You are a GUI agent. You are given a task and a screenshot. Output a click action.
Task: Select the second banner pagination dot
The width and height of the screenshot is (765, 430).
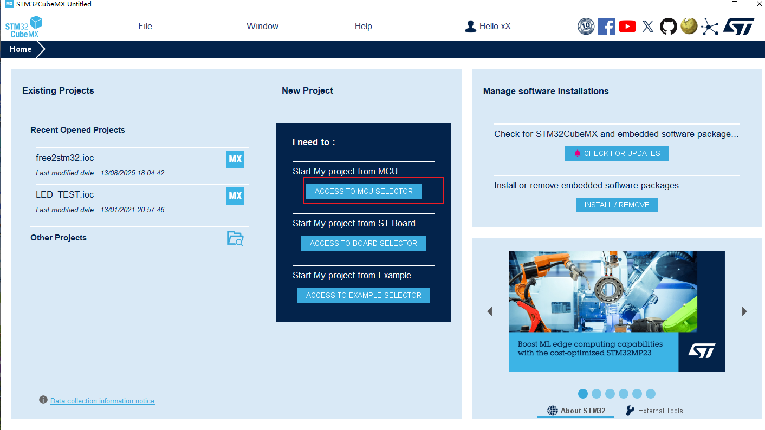597,394
